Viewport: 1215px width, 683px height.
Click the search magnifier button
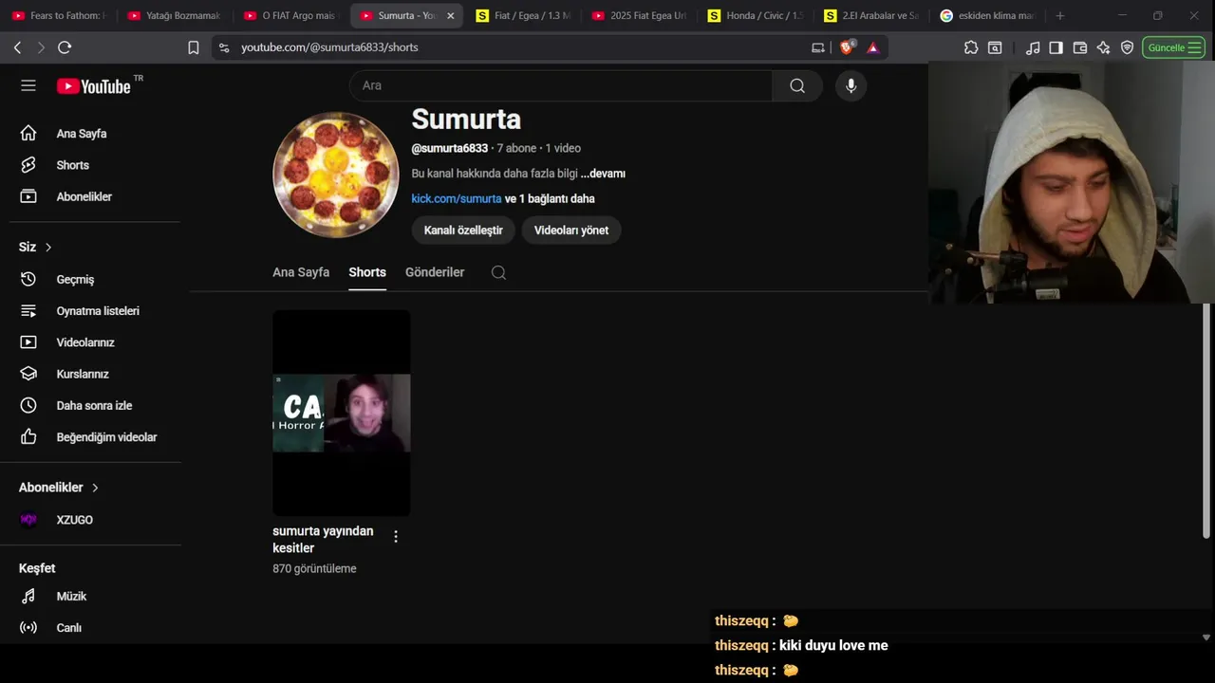(x=797, y=85)
